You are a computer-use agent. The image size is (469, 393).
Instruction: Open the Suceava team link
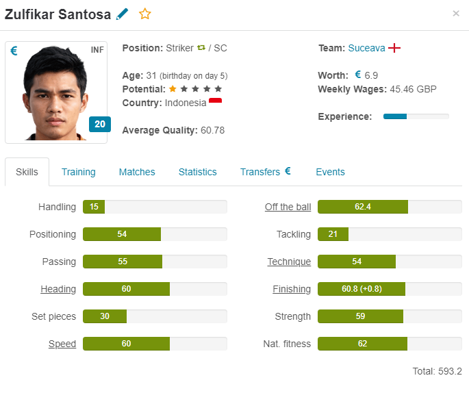366,48
